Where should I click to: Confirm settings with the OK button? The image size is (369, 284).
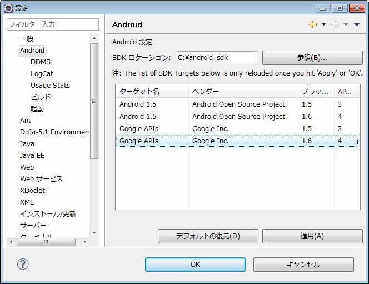[x=195, y=265]
